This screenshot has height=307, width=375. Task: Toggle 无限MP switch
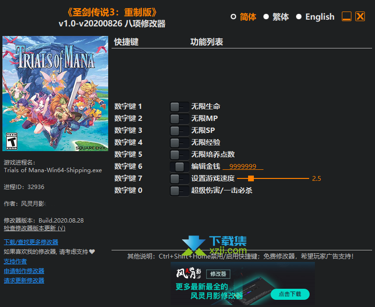(x=179, y=119)
